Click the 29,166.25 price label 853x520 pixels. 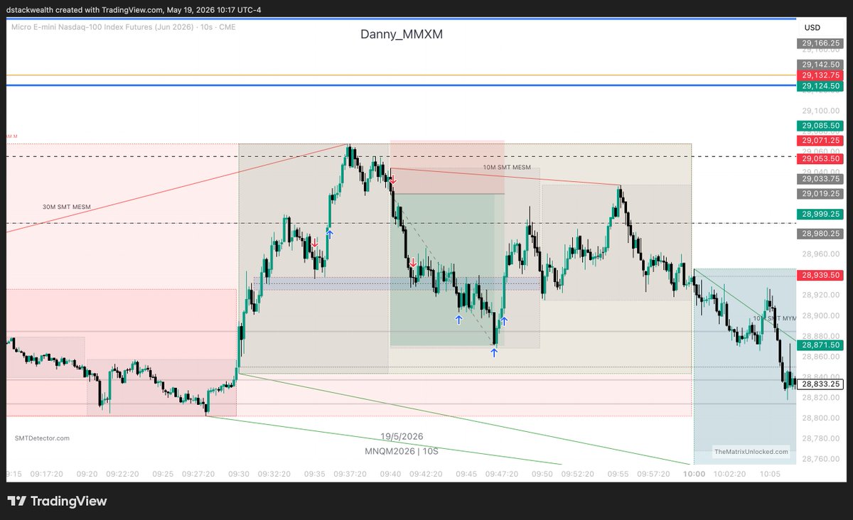point(820,43)
